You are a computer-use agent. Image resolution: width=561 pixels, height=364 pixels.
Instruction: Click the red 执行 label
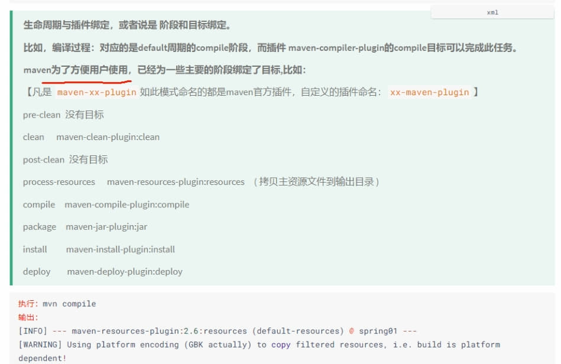[26, 304]
